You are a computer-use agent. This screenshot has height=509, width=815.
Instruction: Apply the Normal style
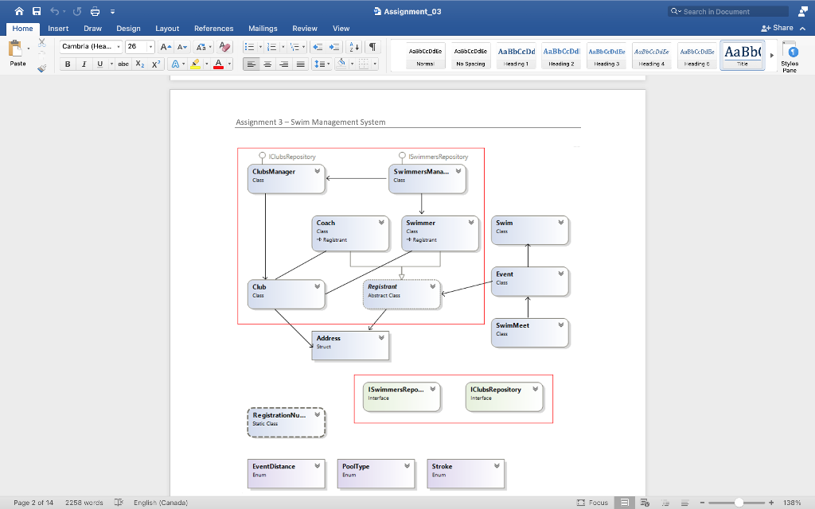point(425,56)
